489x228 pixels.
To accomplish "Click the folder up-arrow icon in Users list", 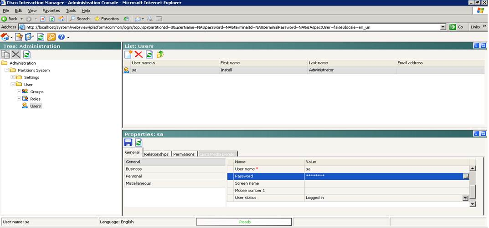I will [160, 55].
